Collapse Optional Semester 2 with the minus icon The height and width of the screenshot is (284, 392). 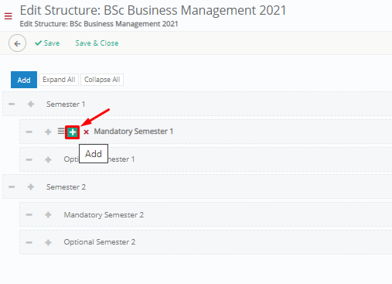tap(29, 242)
